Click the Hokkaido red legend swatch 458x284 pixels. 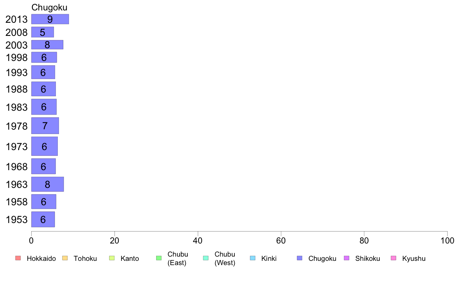pyautogui.click(x=18, y=258)
